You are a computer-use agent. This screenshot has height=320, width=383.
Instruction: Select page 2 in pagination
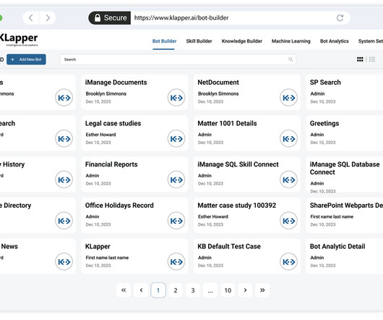click(x=176, y=290)
